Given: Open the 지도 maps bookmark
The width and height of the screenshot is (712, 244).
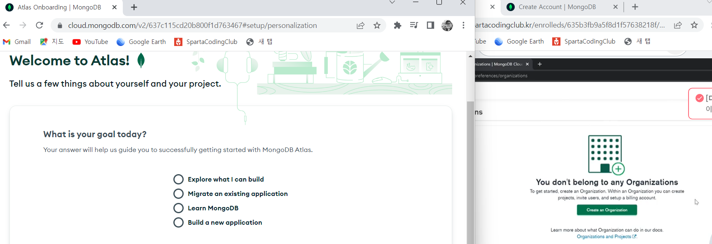Looking at the screenshot, I should tap(52, 42).
